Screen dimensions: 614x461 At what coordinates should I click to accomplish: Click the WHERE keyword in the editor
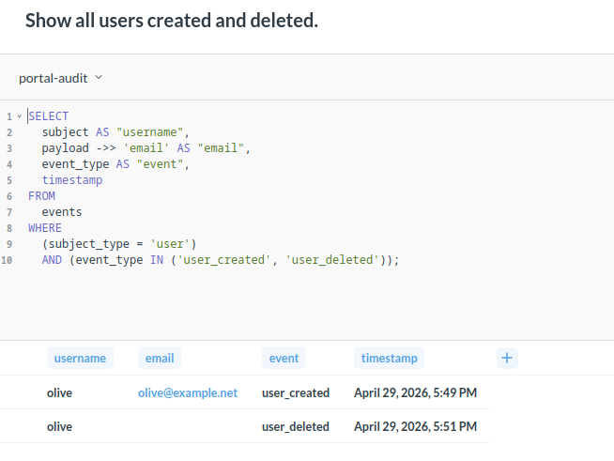(x=45, y=228)
